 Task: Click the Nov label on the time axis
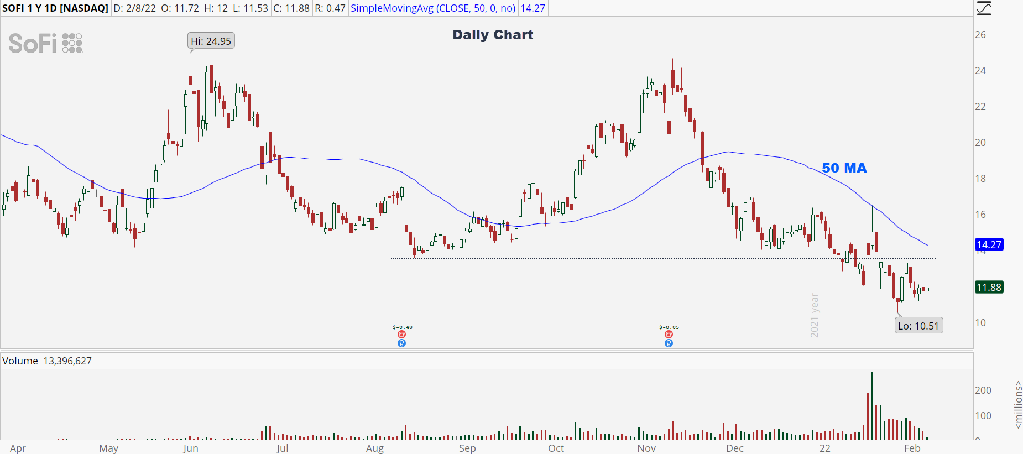pos(646,448)
